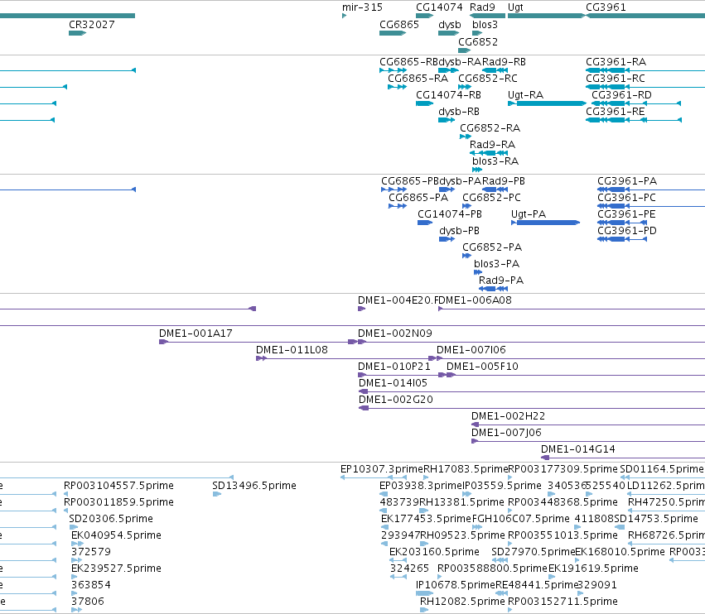Click clone DME1-006A08

click(x=476, y=300)
